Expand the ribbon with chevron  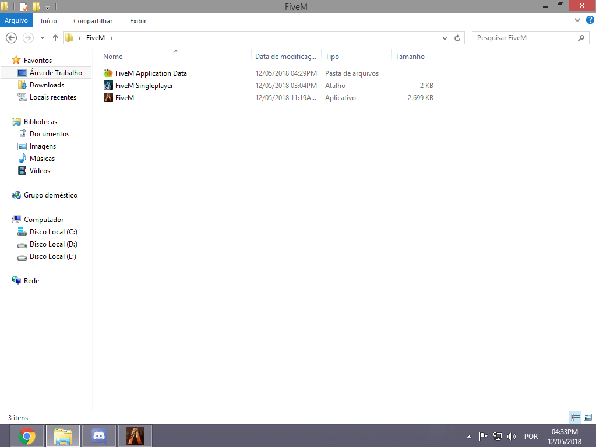[x=577, y=20]
